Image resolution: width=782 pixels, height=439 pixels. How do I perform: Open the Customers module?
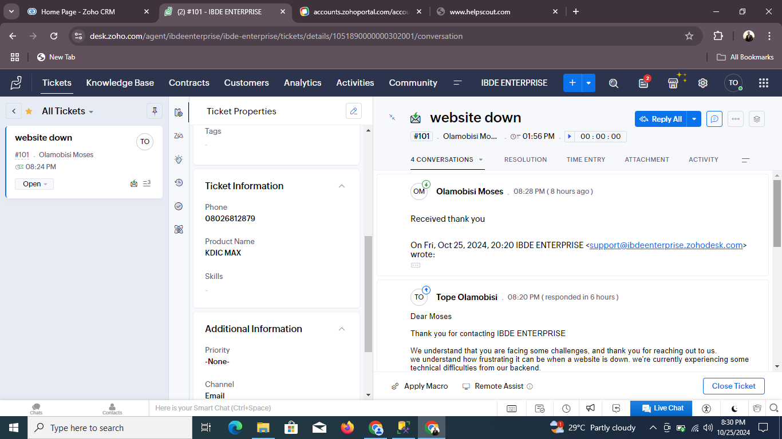coord(247,83)
